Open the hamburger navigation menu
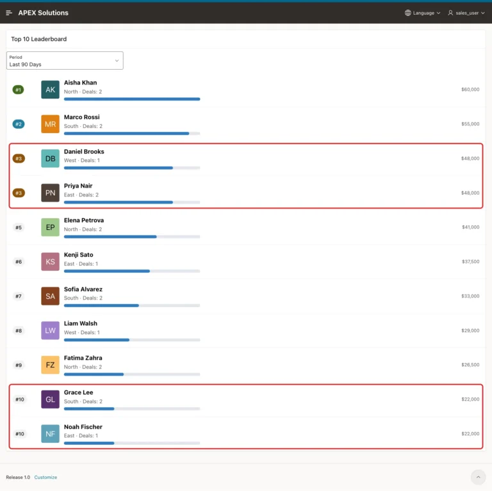Viewport: 492px width, 491px height. [x=9, y=13]
